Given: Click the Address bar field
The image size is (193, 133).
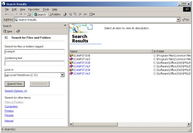Looking at the screenshot, I should point(96,20).
